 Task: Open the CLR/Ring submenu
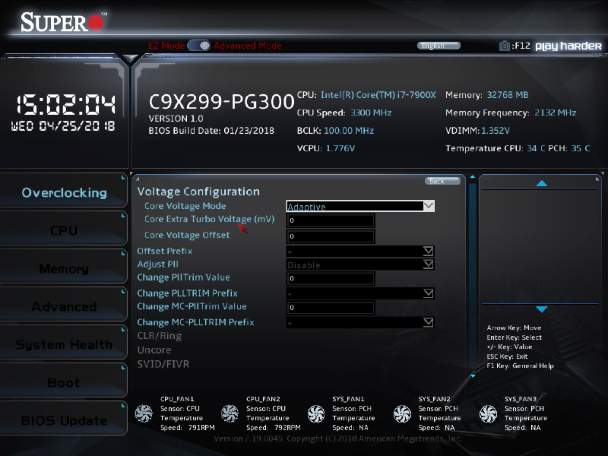[160, 336]
